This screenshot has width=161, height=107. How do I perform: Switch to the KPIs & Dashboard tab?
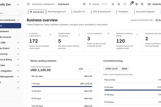101,12
